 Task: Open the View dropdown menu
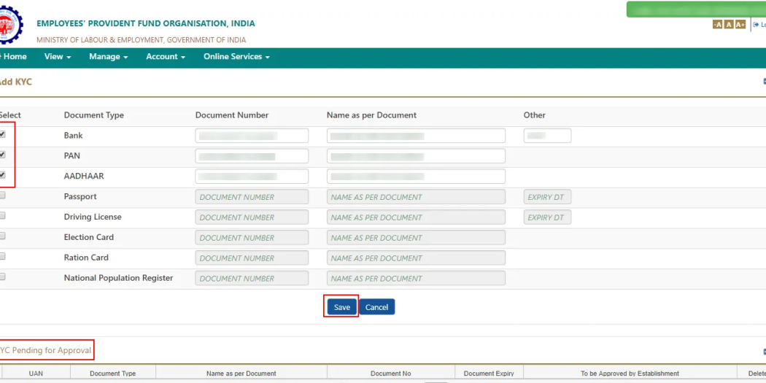point(58,57)
